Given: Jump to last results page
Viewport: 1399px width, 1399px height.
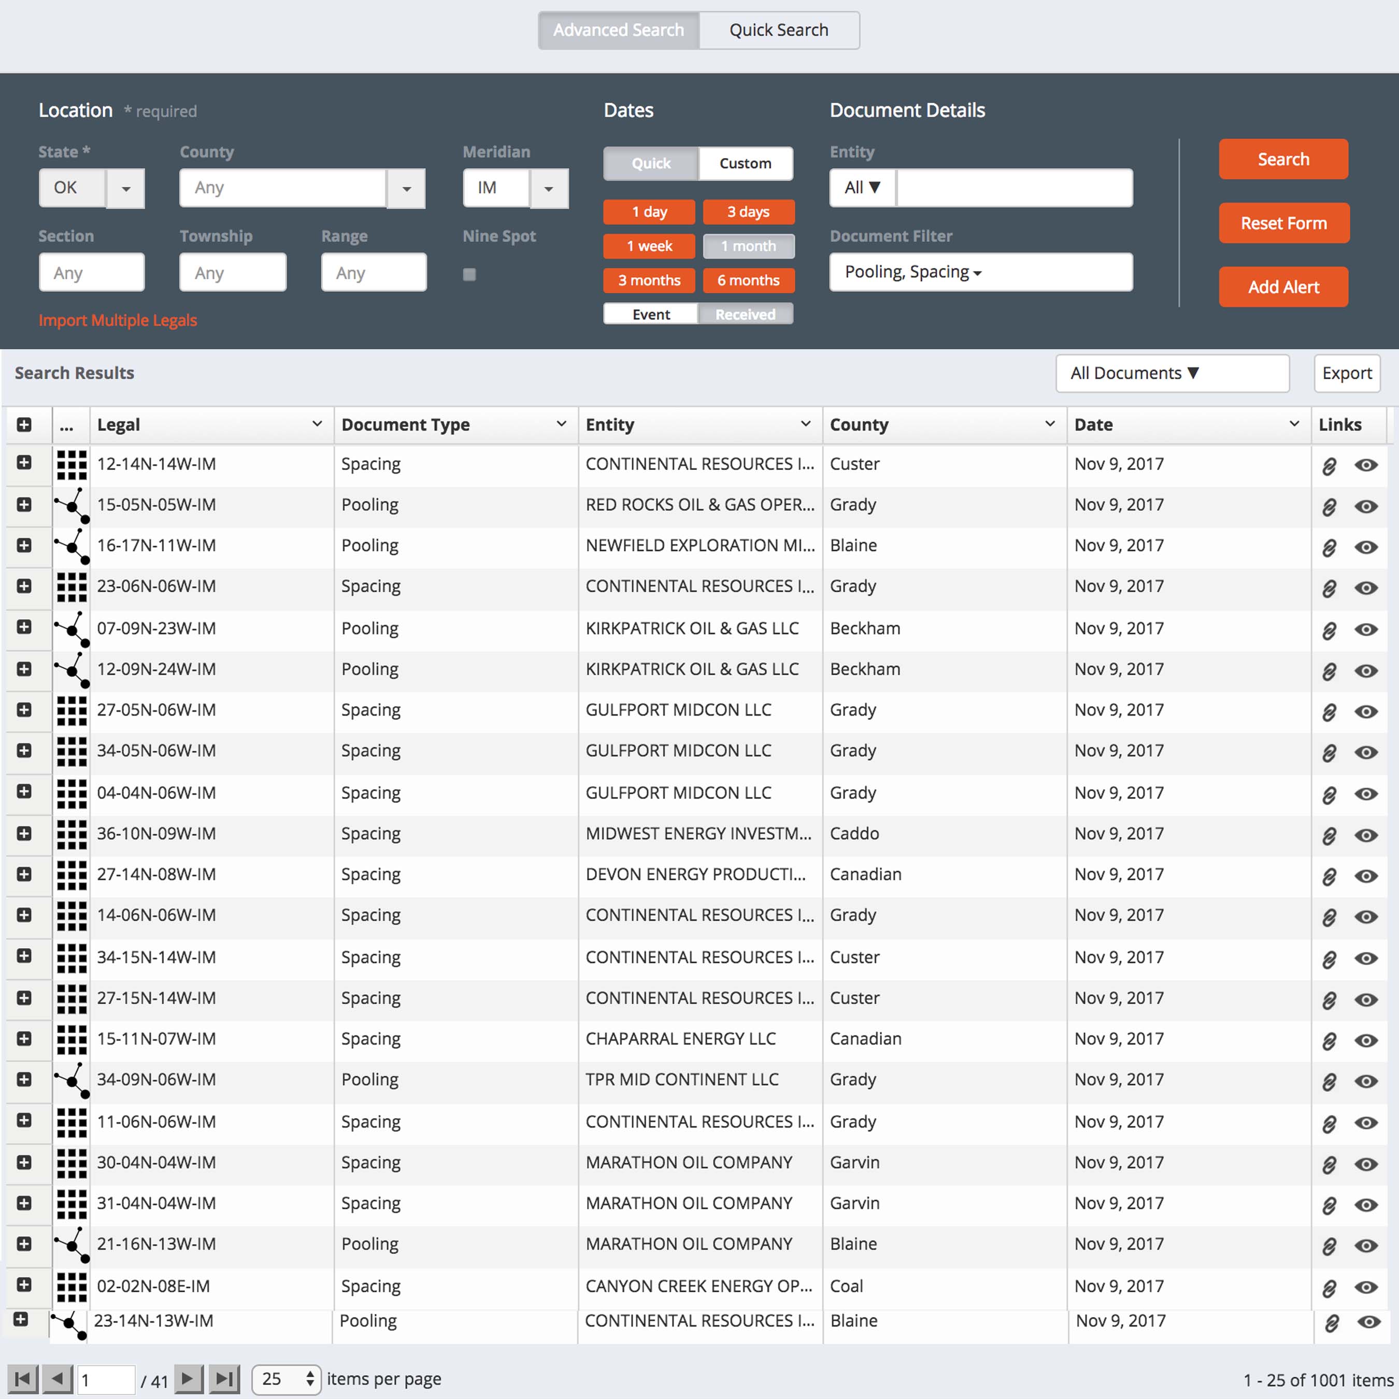Looking at the screenshot, I should click(224, 1378).
